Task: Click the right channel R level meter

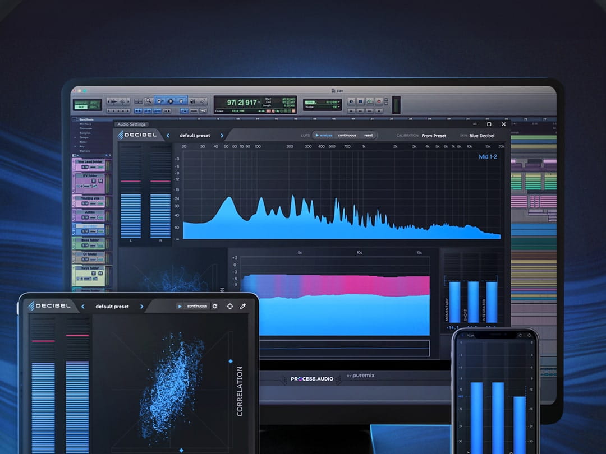Action: coord(160,192)
